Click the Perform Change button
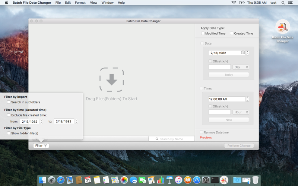Viewport: 298px width, 186px height. pyautogui.click(x=239, y=145)
